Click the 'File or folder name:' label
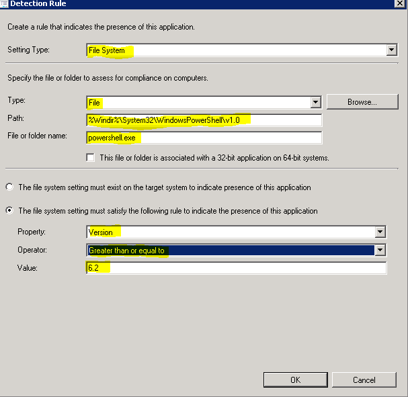The height and width of the screenshot is (397, 408). pyautogui.click(x=37, y=136)
